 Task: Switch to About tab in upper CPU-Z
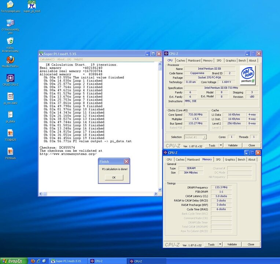(x=253, y=60)
